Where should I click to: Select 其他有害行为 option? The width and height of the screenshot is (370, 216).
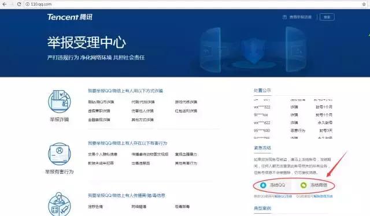point(186,163)
